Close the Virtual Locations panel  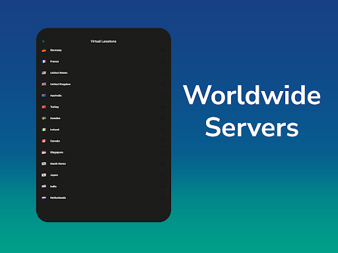pos(44,42)
